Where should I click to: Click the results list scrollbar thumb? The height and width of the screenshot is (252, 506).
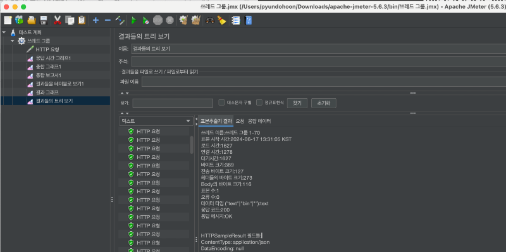[x=192, y=144]
